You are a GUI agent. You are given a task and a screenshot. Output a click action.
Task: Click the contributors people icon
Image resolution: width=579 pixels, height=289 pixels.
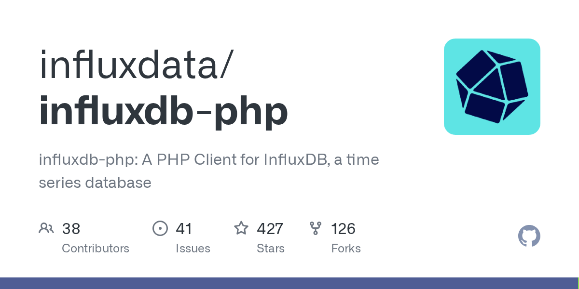pos(46,228)
